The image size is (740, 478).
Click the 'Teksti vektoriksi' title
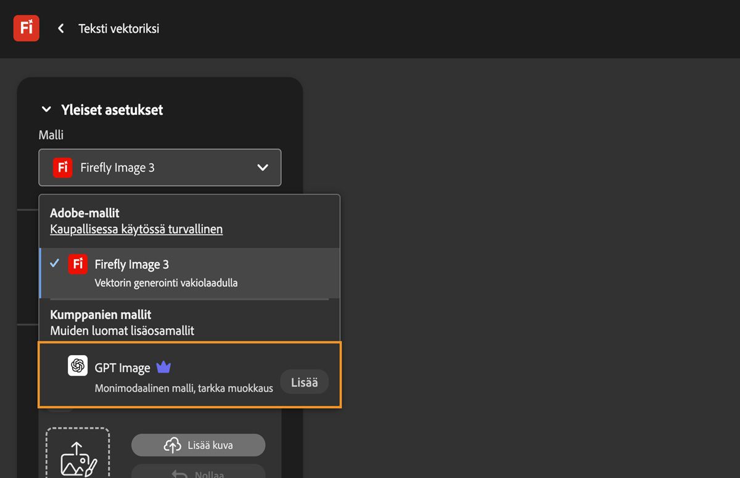(119, 28)
